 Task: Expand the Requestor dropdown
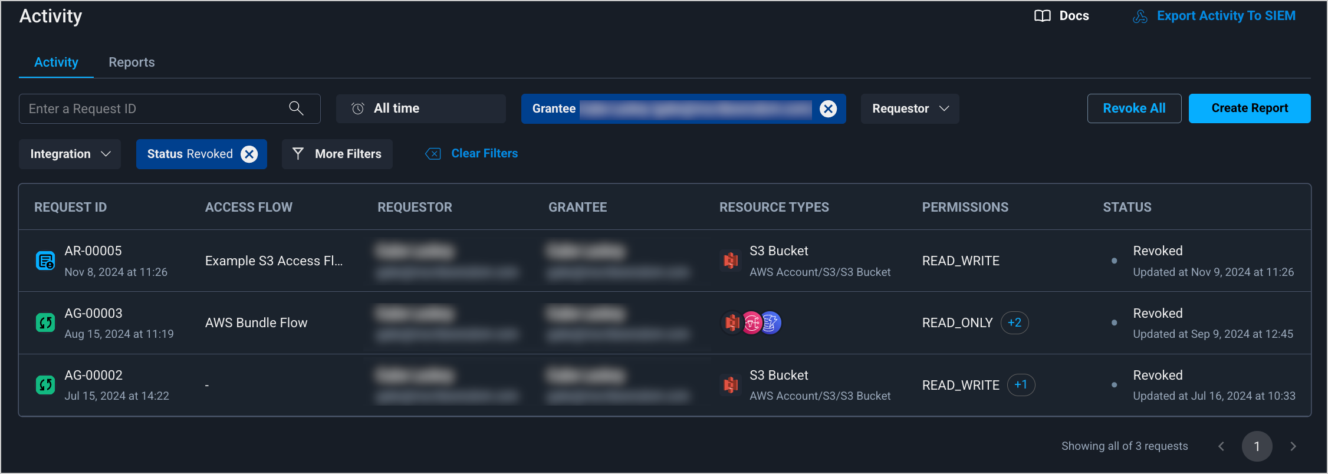[910, 108]
